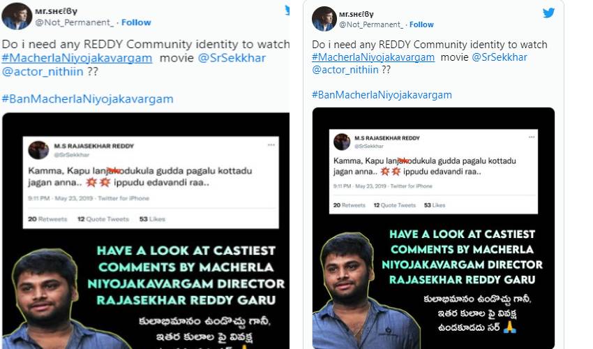Open #MacherlaNiyojakavargam hashtag in right tweet
This screenshot has height=349, width=593.
(x=373, y=57)
